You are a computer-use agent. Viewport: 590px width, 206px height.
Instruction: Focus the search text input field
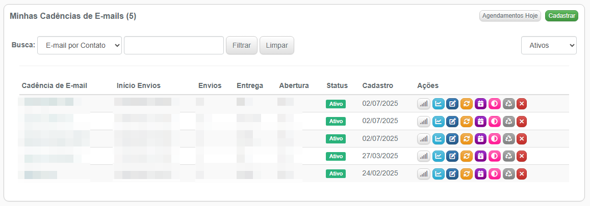pyautogui.click(x=173, y=45)
